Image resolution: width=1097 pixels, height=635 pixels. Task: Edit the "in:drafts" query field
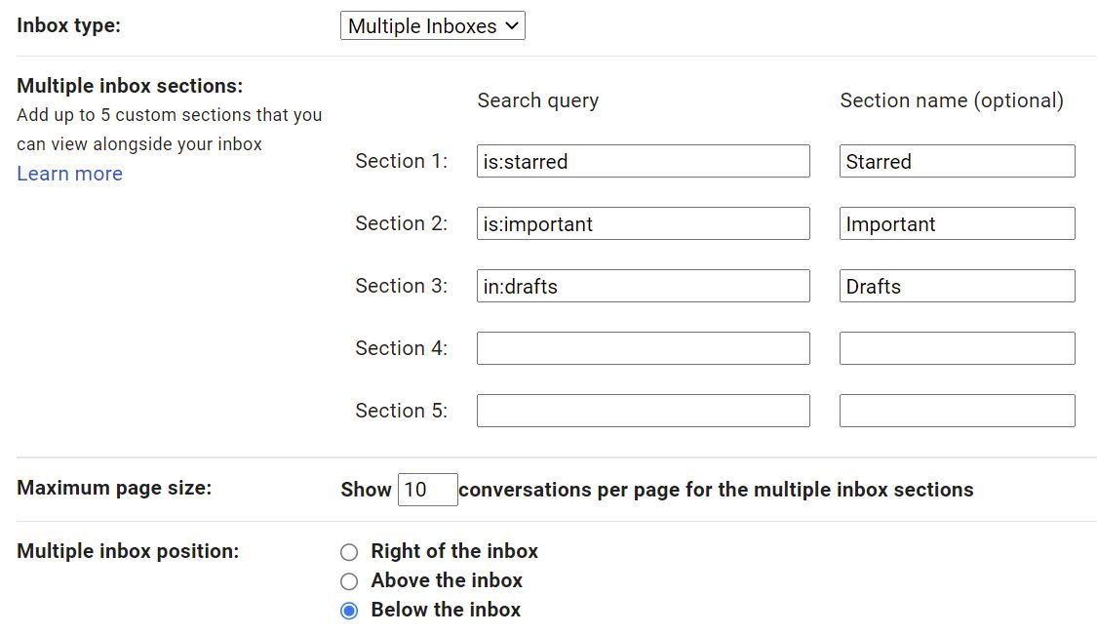point(643,286)
